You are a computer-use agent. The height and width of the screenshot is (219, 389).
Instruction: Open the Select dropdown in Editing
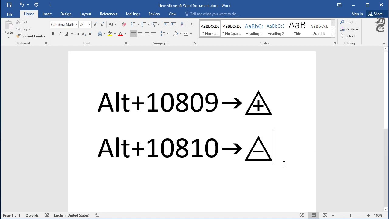click(349, 36)
